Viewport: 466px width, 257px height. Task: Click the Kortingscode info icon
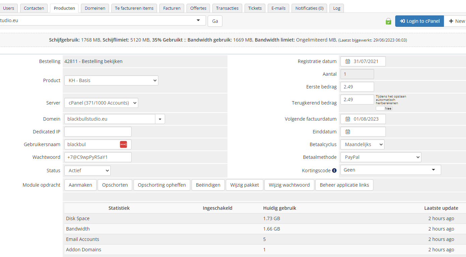[x=334, y=171]
